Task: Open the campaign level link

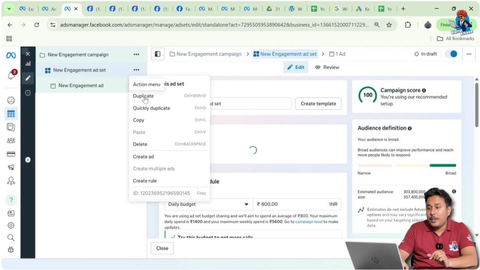Action: tap(309, 222)
